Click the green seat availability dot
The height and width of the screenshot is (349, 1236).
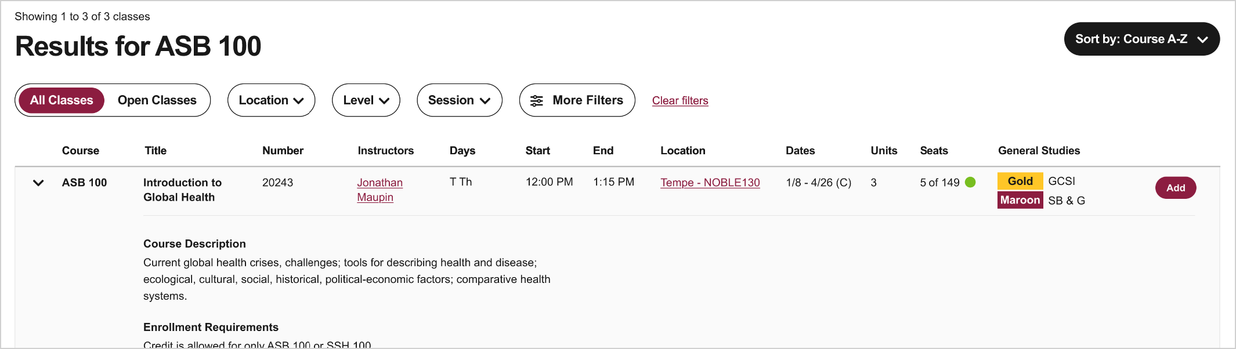970,183
